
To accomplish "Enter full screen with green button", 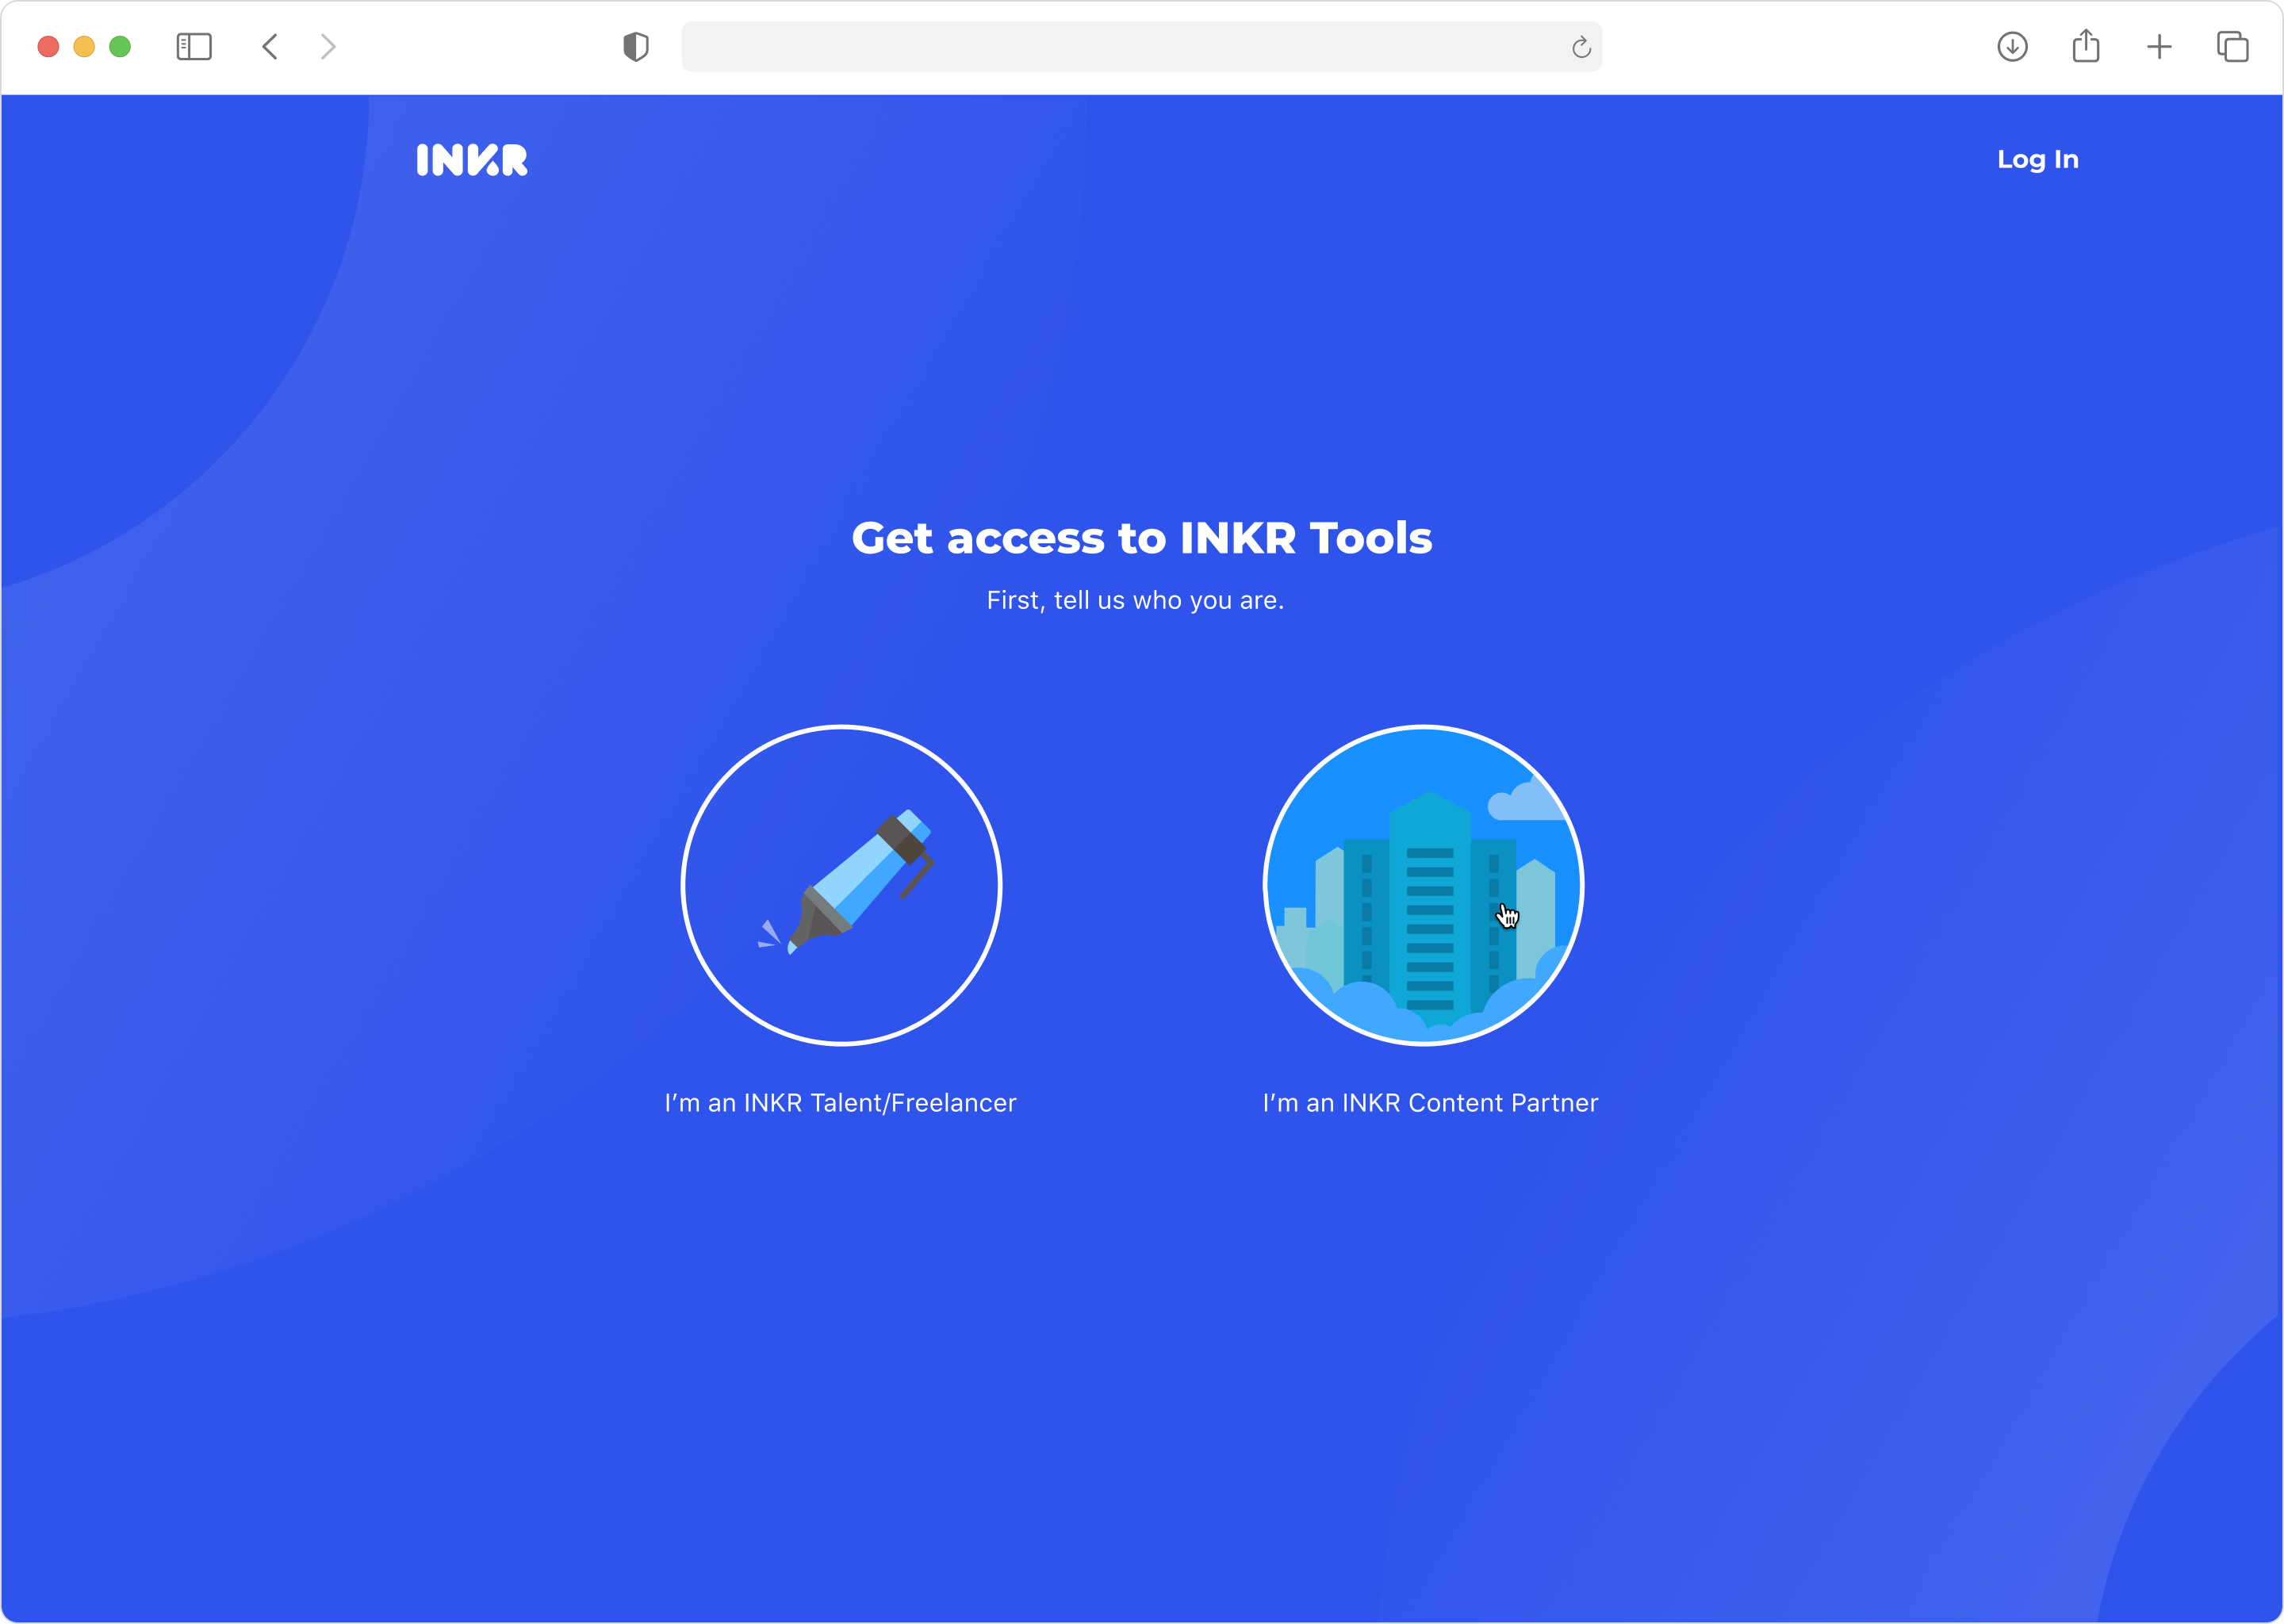I will pos(120,47).
